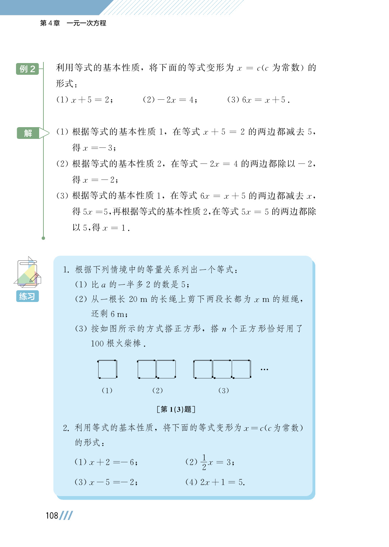This screenshot has width=389, height=547.
Task: Click the caption [第1(3)题]
Action: (176, 409)
